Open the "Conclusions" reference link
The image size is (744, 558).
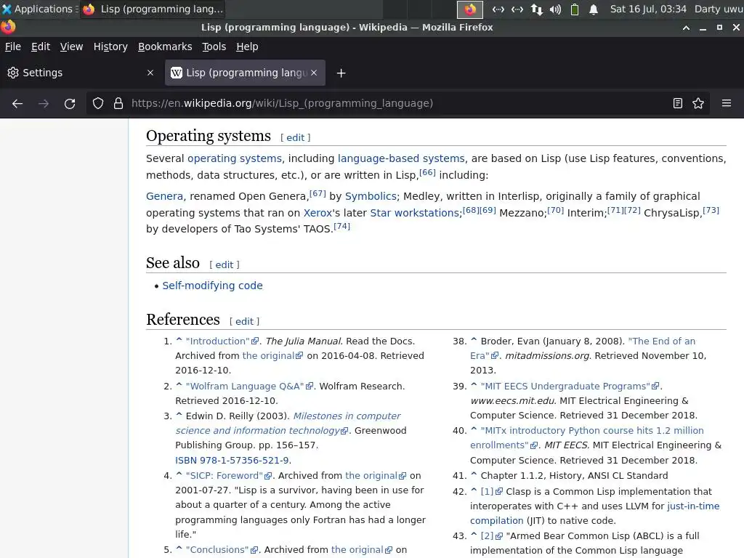(x=222, y=550)
